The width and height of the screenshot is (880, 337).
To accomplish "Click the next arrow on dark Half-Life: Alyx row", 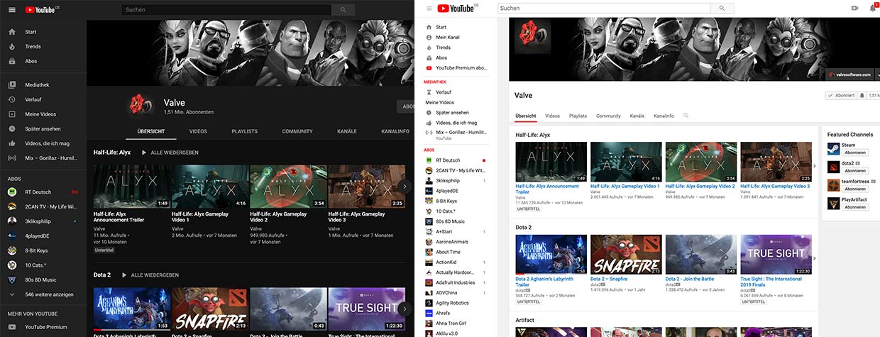I will click(x=405, y=187).
